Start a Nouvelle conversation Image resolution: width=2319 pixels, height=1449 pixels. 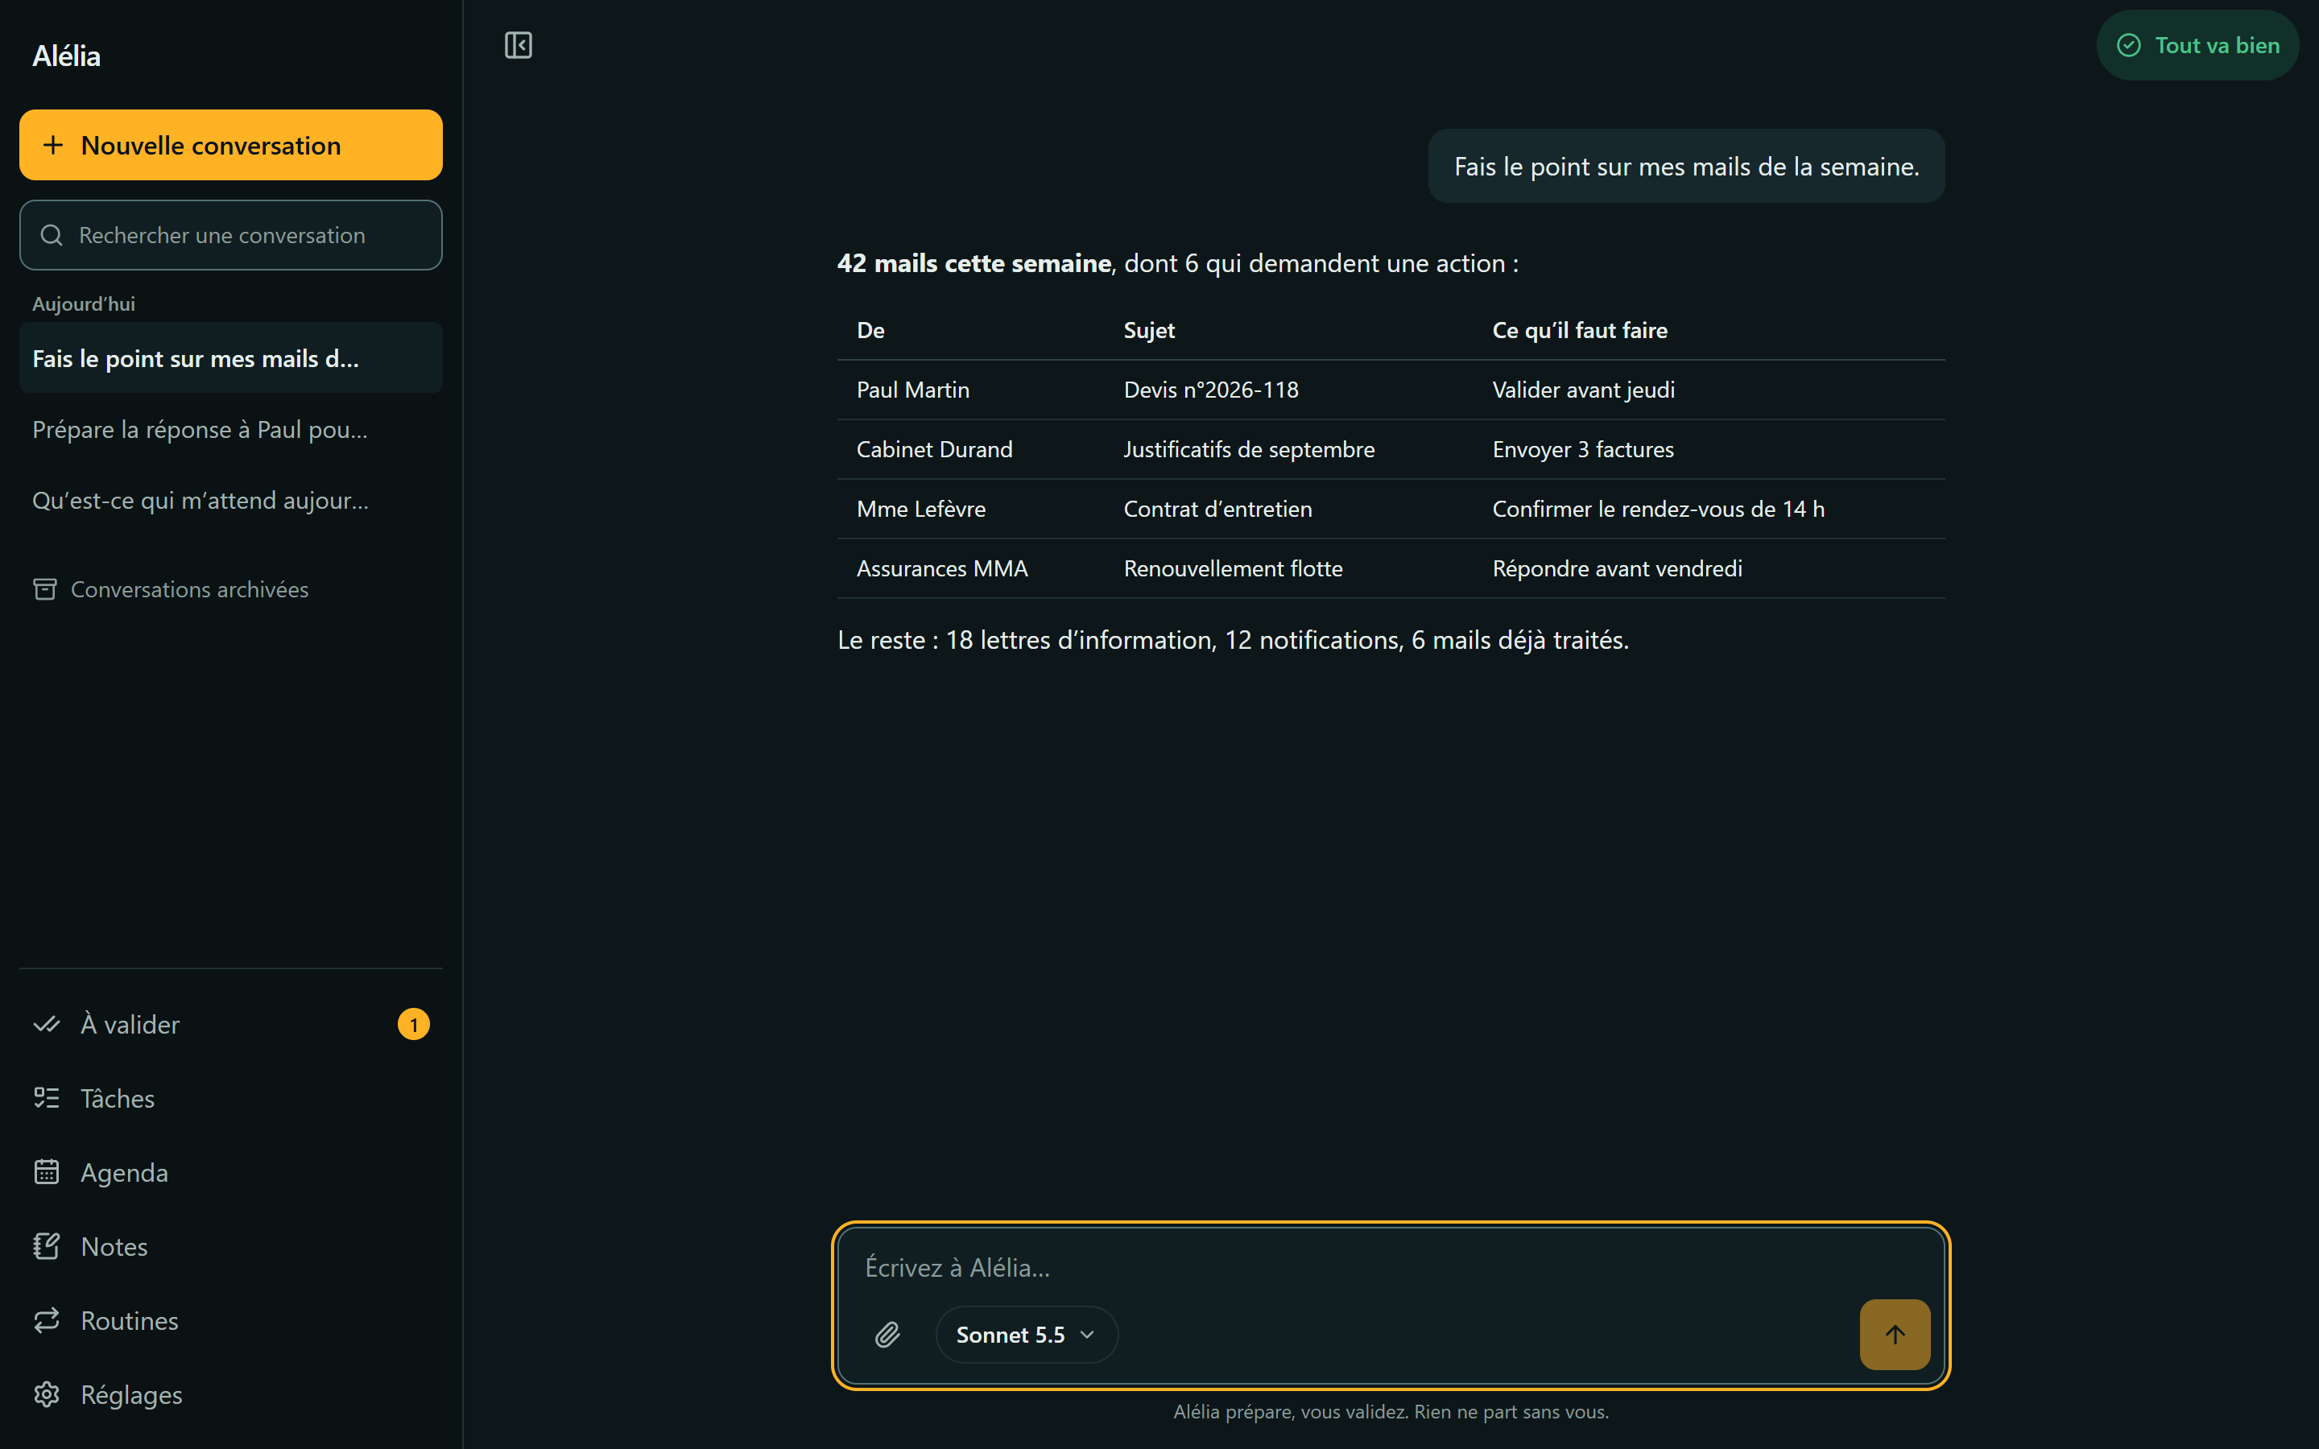(x=231, y=145)
